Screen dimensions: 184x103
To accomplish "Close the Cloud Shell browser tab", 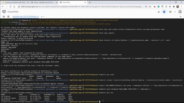I will point(85,2).
